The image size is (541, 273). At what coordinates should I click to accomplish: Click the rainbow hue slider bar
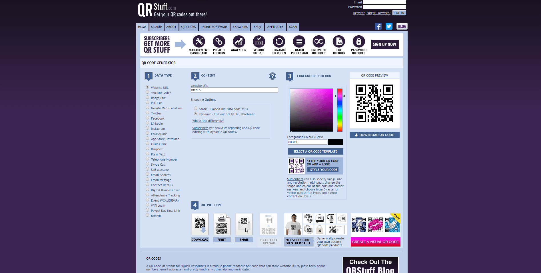click(340, 110)
